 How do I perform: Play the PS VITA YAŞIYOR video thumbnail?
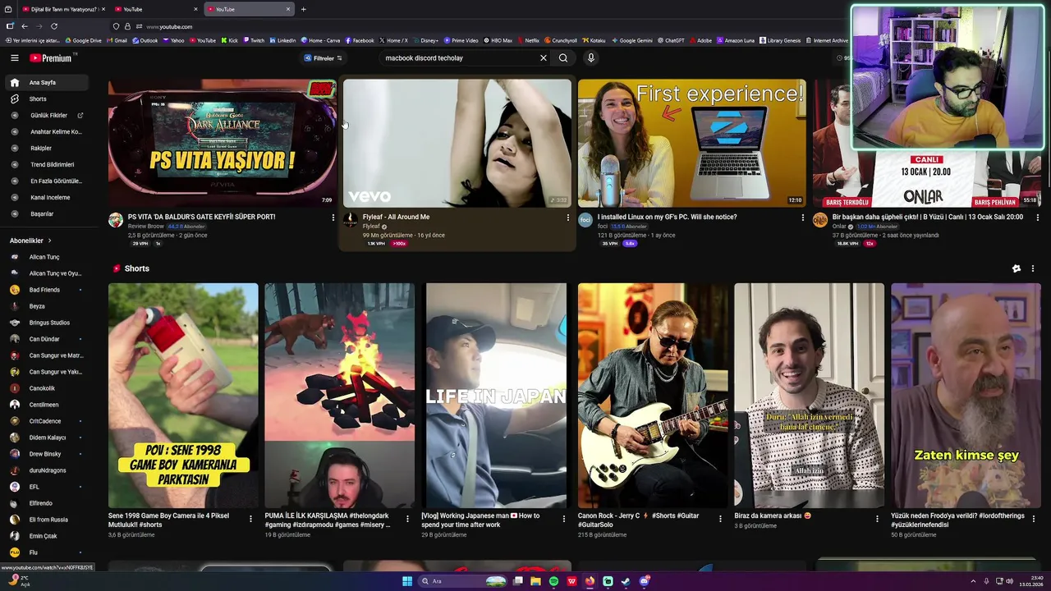(223, 143)
